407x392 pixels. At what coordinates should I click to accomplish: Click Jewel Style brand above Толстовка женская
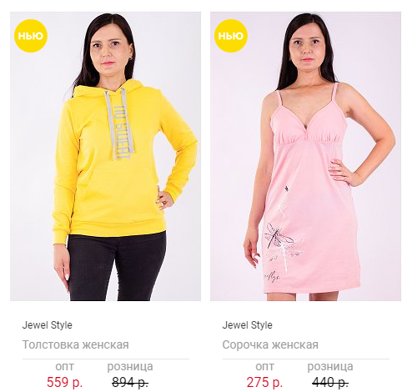(47, 325)
